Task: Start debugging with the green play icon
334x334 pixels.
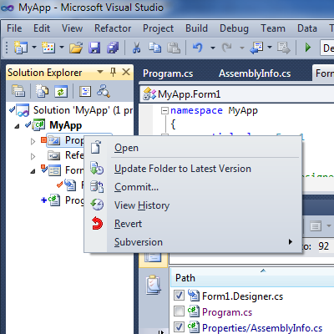Action: (308, 48)
